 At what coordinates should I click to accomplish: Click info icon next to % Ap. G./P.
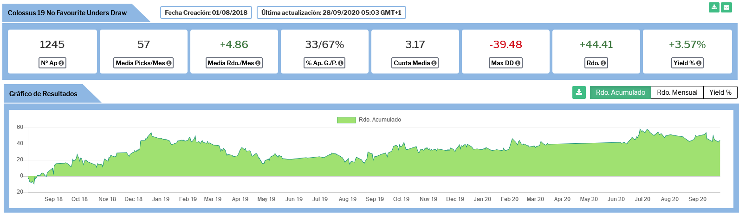pyautogui.click(x=341, y=63)
